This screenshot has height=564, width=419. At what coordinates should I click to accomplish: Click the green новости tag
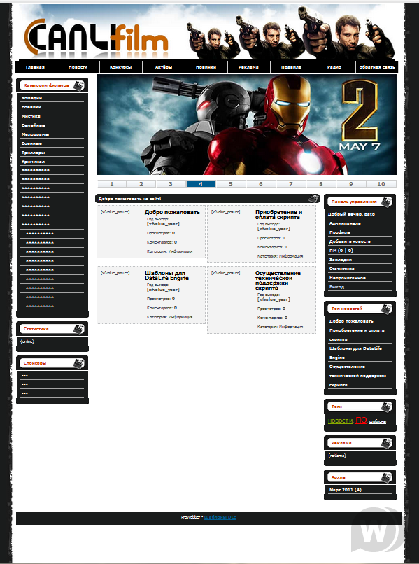pos(340,421)
